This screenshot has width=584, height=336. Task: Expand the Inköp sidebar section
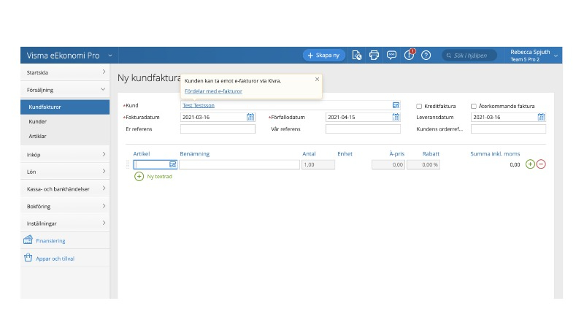point(65,154)
